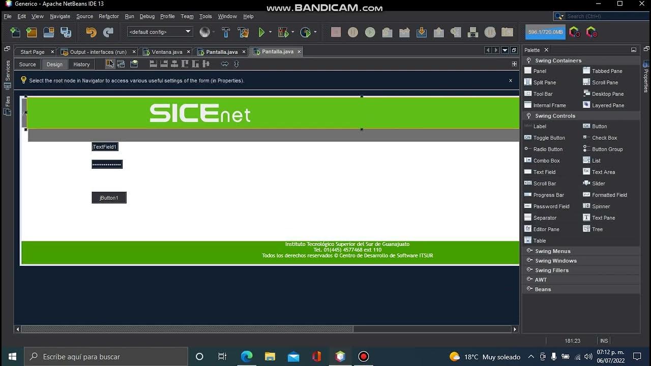
Task: Open the Navigate menu
Action: coord(60,16)
